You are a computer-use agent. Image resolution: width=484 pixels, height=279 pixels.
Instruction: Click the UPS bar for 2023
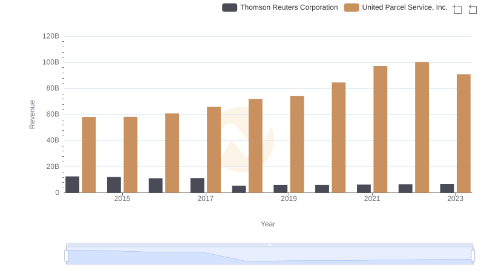tap(463, 133)
